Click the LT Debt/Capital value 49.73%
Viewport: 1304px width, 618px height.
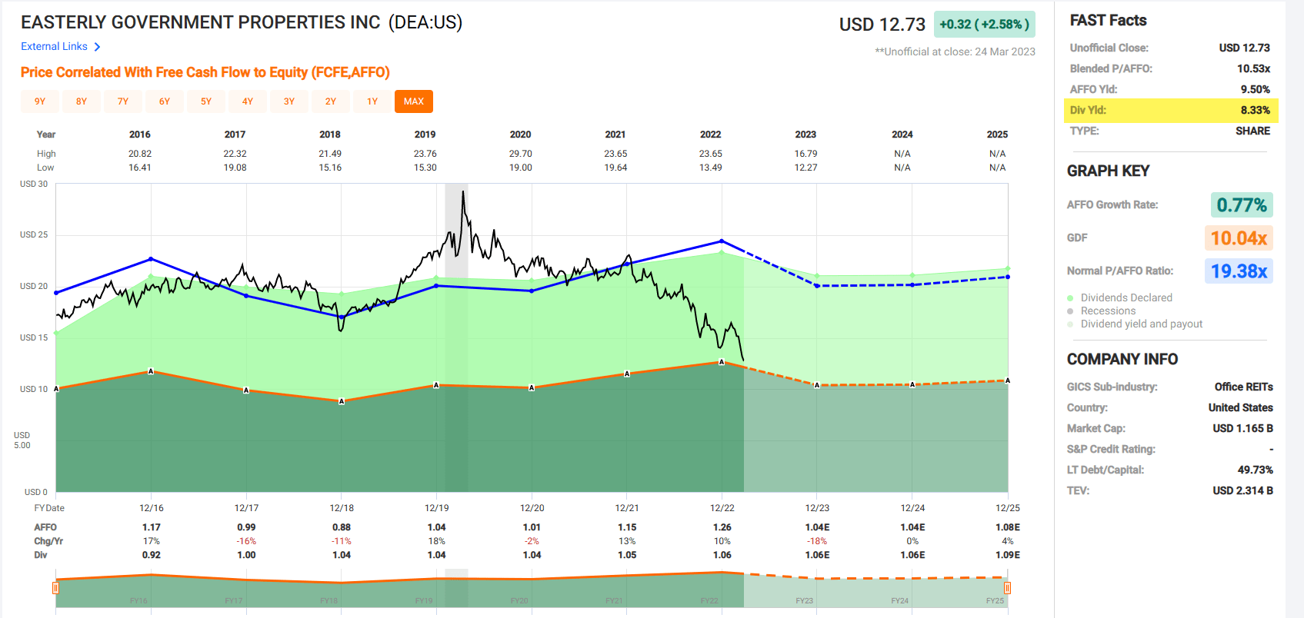click(x=1255, y=470)
